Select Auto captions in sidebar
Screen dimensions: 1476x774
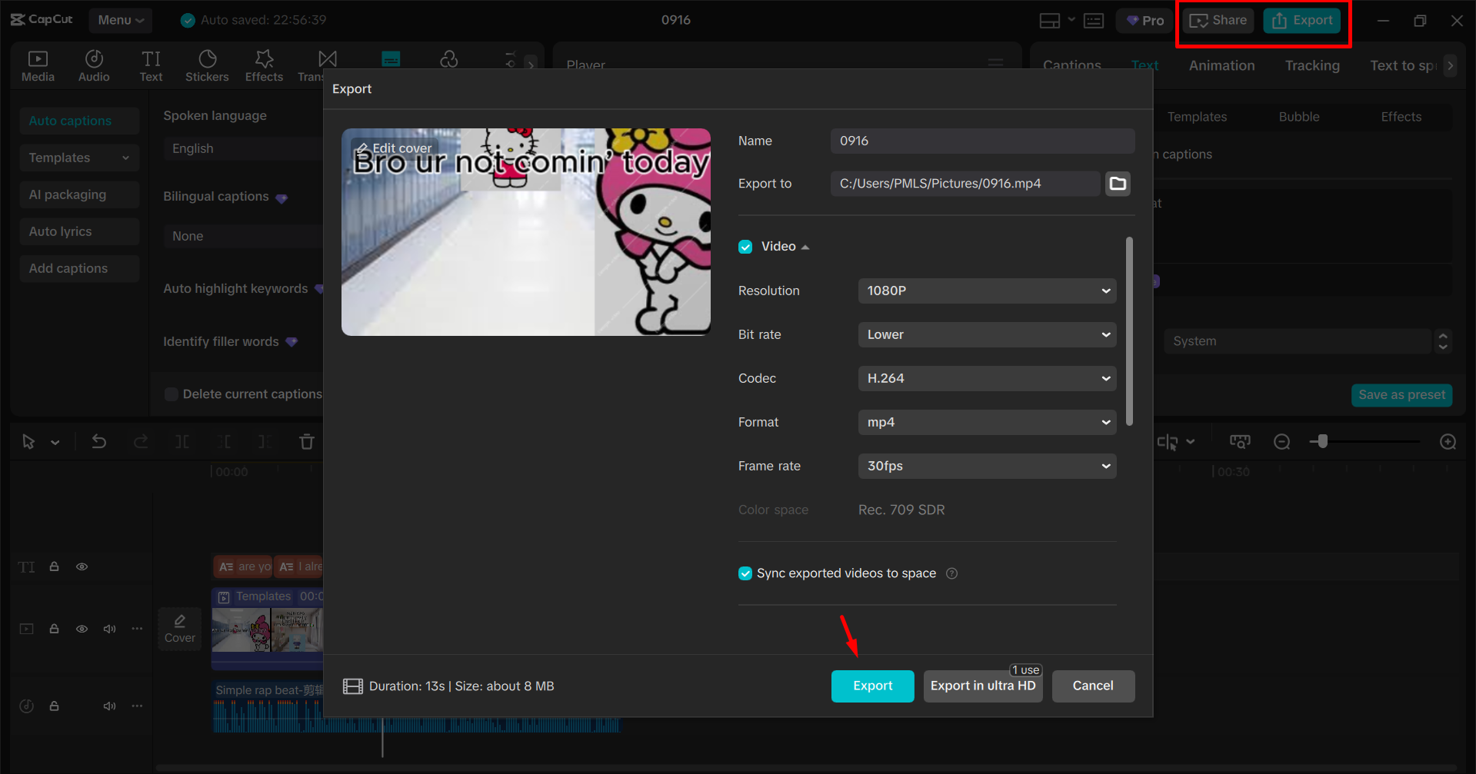click(x=79, y=121)
